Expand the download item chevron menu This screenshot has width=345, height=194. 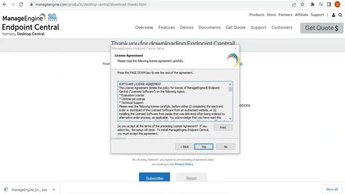click(x=54, y=190)
